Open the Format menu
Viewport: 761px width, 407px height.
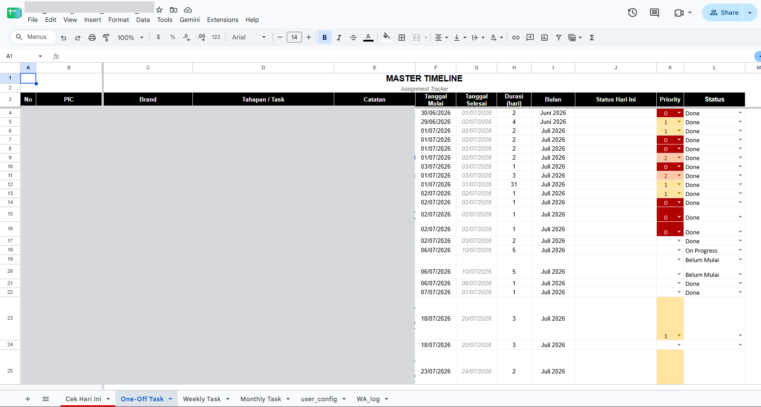click(x=119, y=20)
